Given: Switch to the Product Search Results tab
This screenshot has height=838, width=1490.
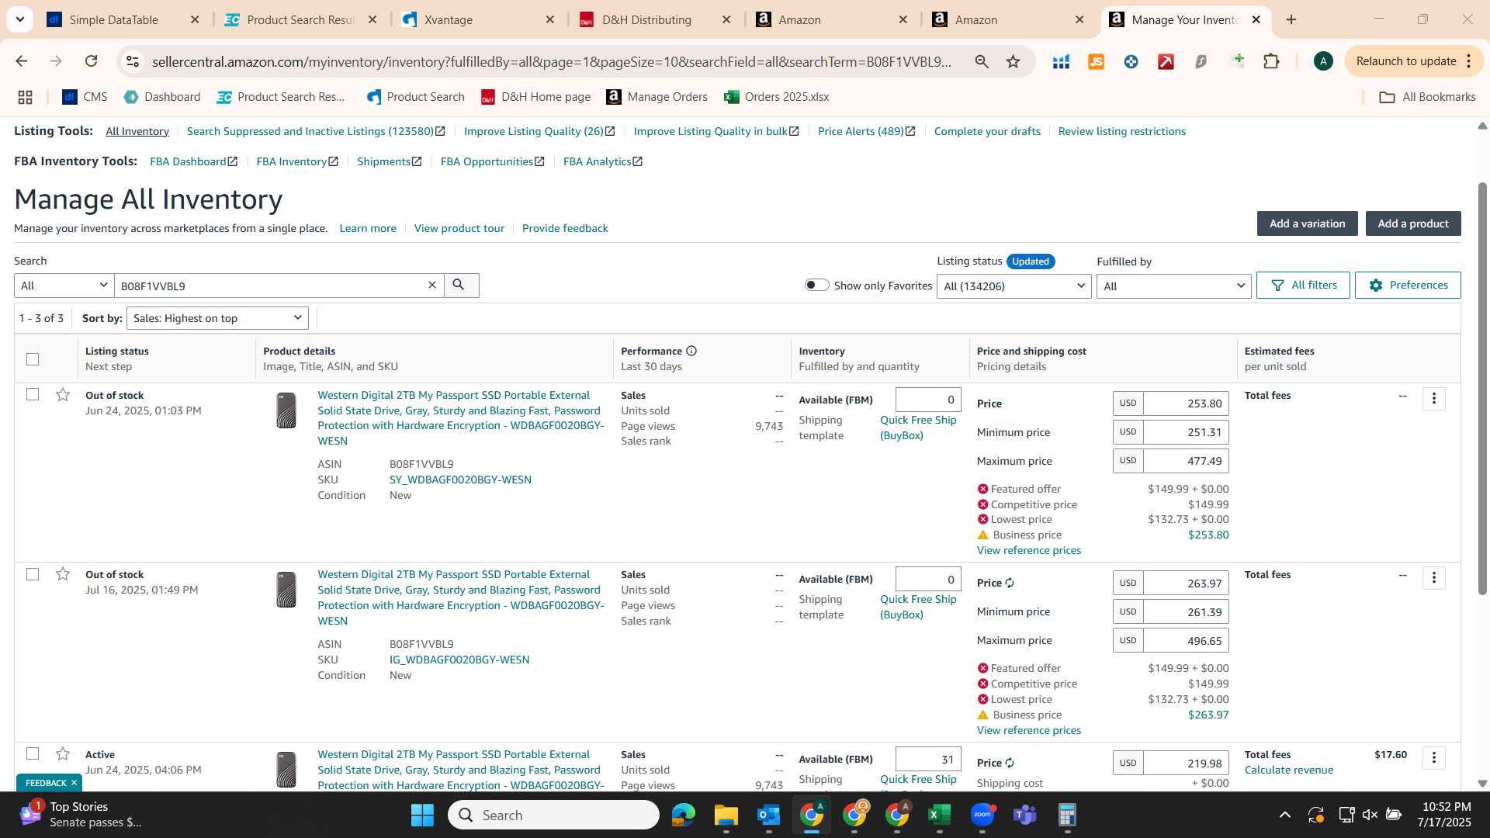Looking at the screenshot, I should [301, 19].
